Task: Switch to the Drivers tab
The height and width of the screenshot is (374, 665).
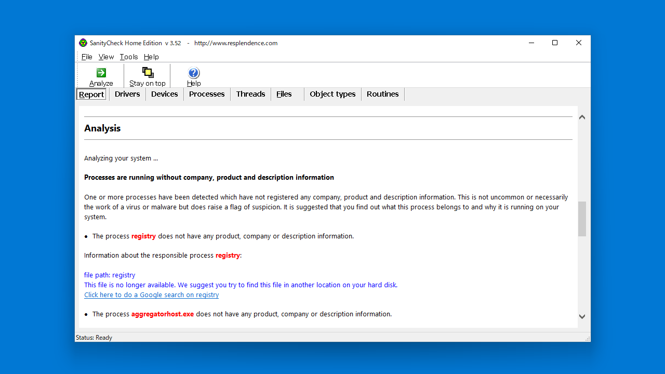Action: pos(127,94)
